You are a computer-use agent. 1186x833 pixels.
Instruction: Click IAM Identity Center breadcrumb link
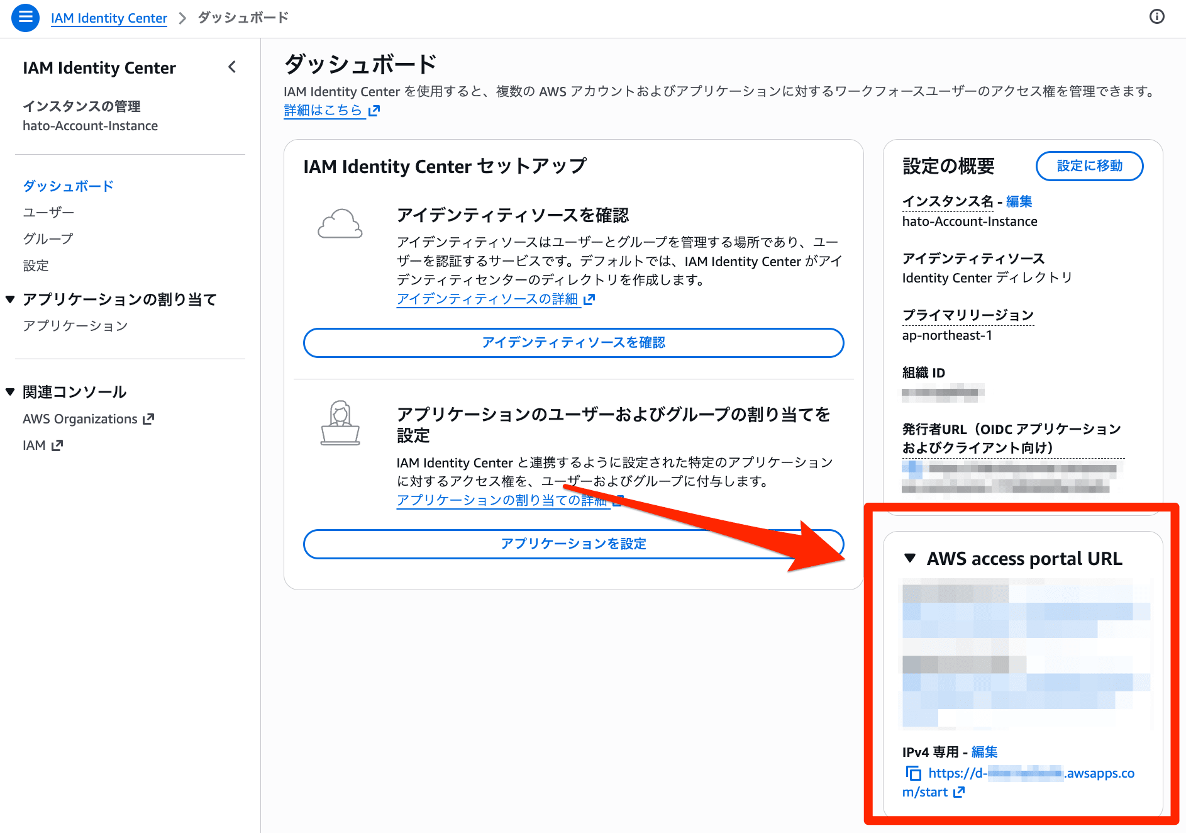pyautogui.click(x=109, y=18)
